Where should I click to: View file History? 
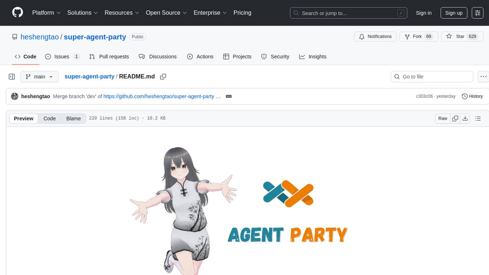coord(472,96)
